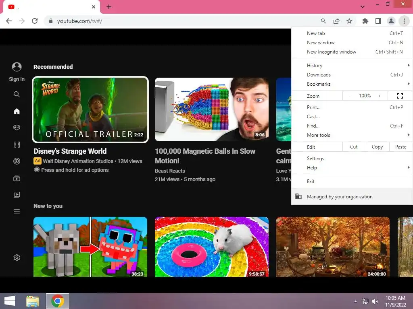Screen dimensions: 413x309
Task: Click the browser forward arrow
Action: pos(22,21)
